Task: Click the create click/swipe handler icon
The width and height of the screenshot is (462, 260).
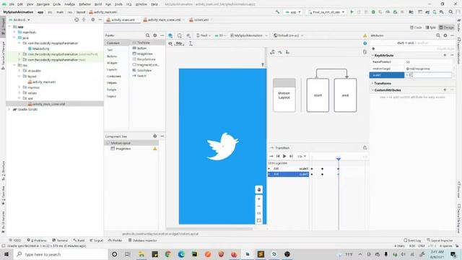Action: click(287, 52)
